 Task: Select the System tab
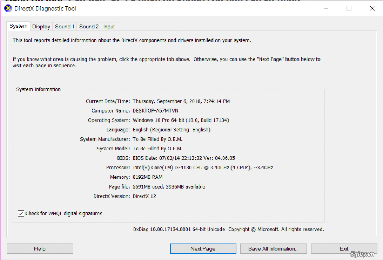click(x=18, y=26)
